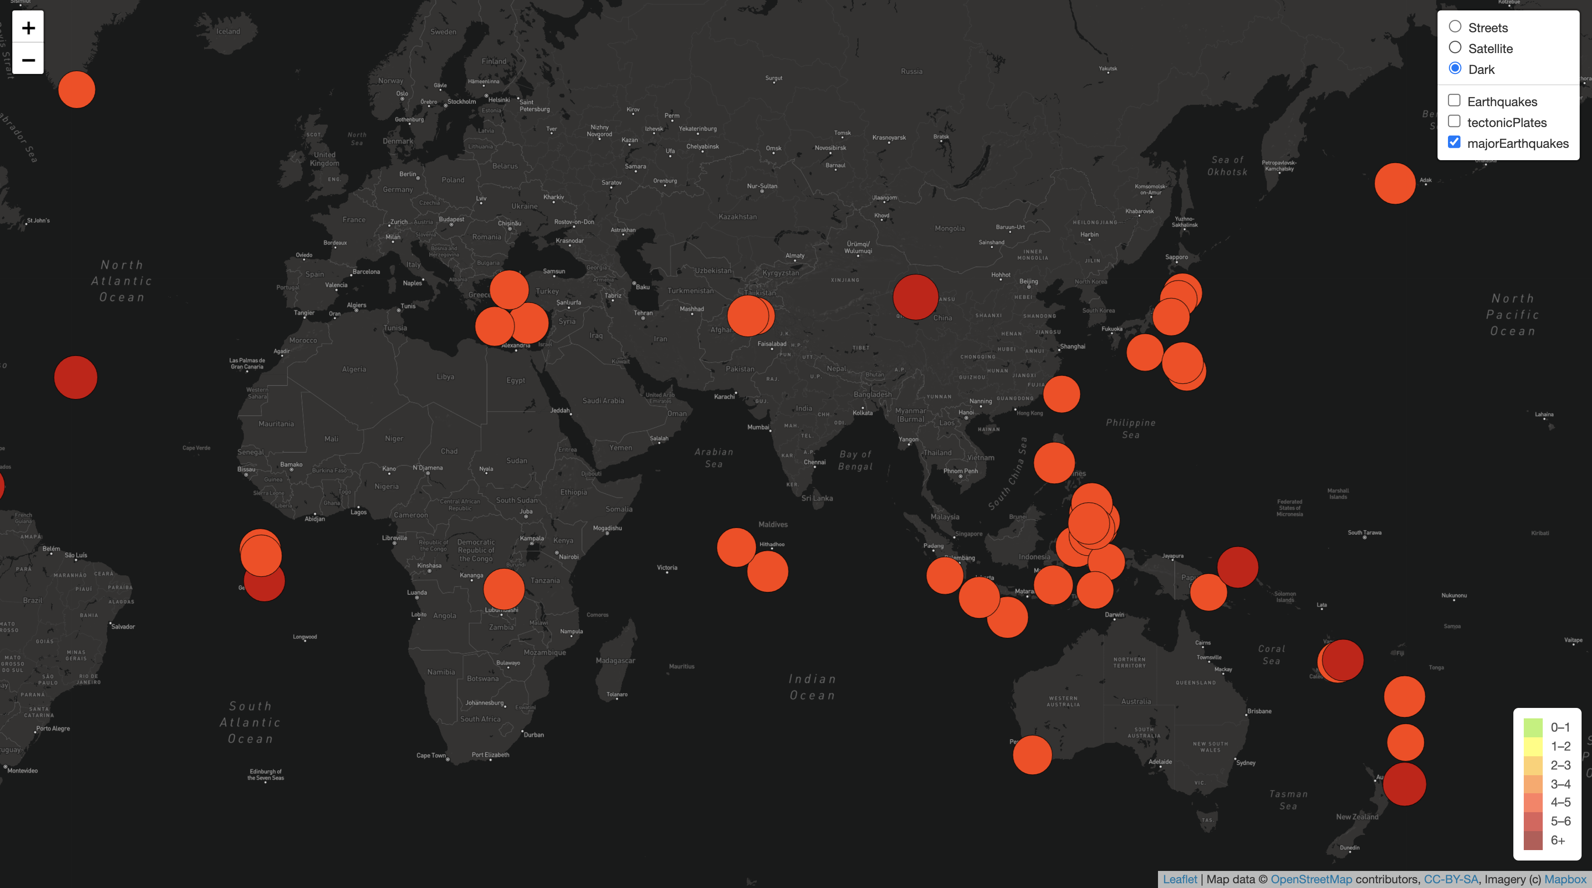Enable the tectonicPlates layer checkbox
This screenshot has height=888, width=1592.
[1454, 121]
